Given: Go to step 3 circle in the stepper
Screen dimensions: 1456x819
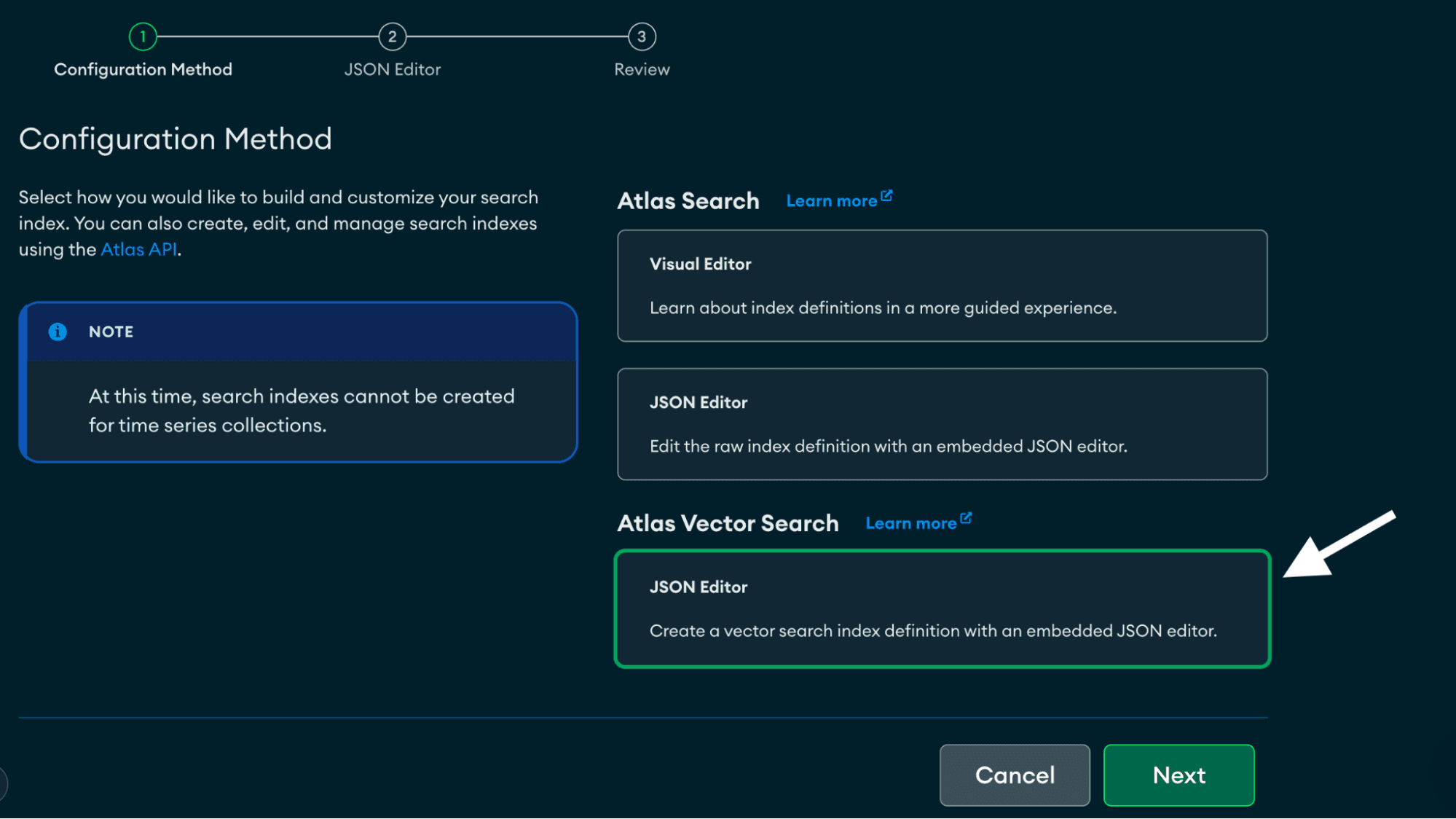Looking at the screenshot, I should coord(642,36).
